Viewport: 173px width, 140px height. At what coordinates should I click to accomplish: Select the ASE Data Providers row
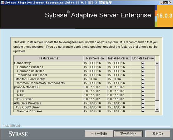pos(84,103)
